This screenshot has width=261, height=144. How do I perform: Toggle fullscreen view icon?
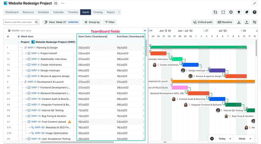223,12
